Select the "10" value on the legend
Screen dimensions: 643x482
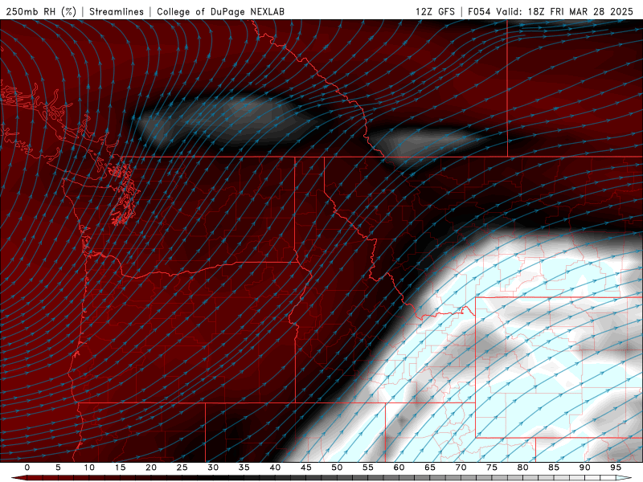point(89,468)
